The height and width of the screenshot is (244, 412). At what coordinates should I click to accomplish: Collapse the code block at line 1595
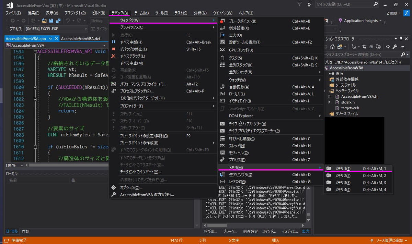[x=35, y=52]
